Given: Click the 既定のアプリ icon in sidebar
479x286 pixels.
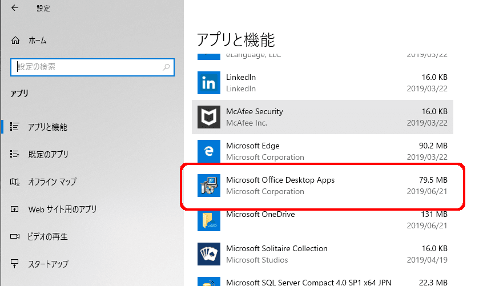Looking at the screenshot, I should pos(14,154).
